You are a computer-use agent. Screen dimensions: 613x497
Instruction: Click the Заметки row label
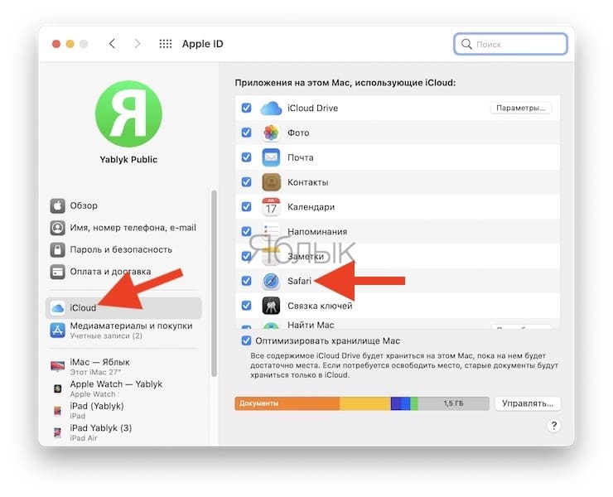[x=306, y=257]
